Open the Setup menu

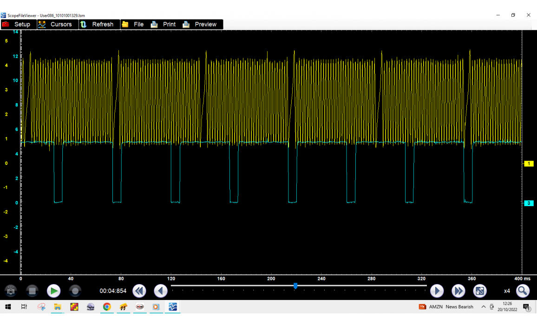(17, 24)
